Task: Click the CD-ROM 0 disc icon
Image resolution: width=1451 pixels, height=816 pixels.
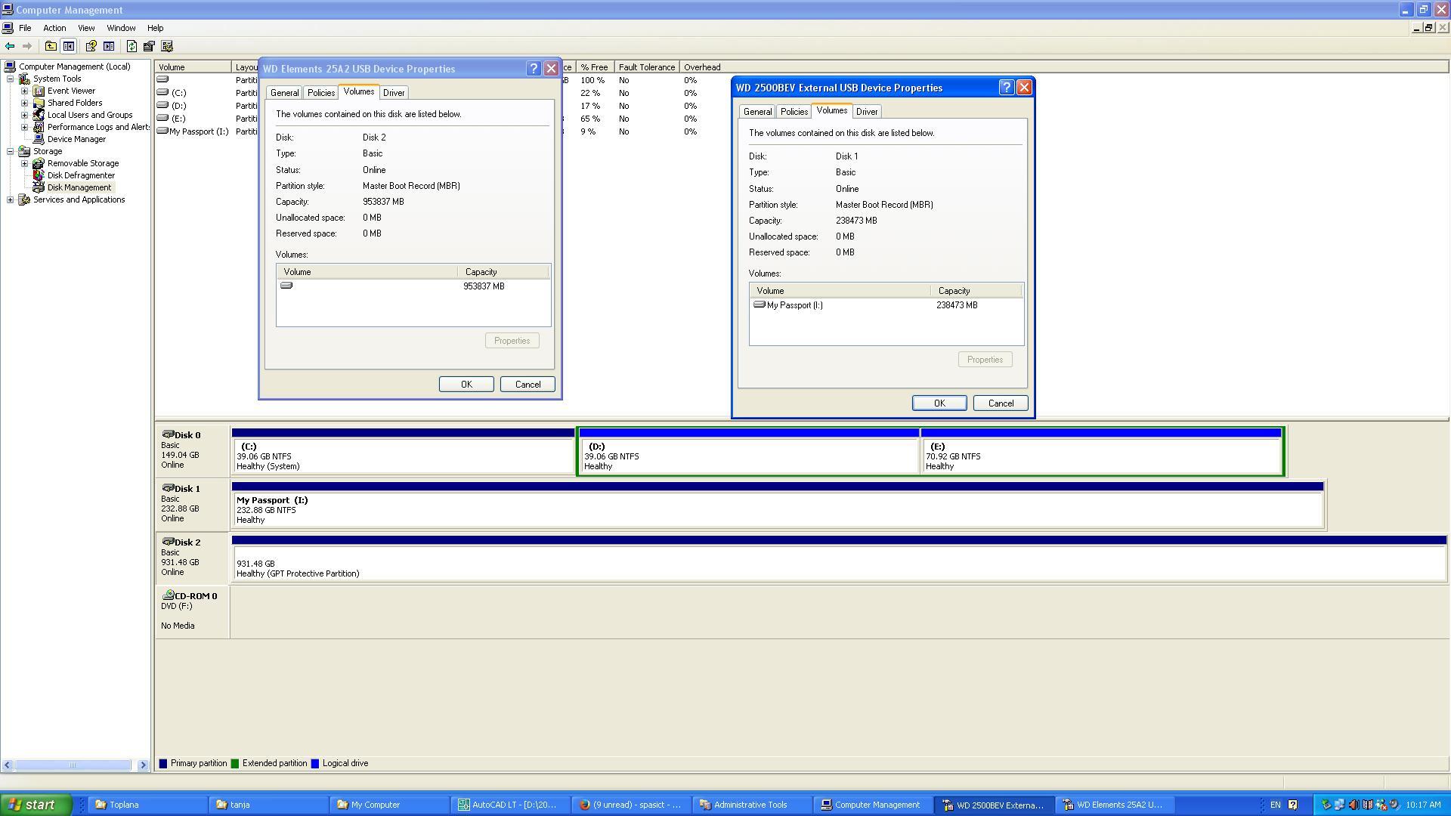Action: [x=169, y=595]
